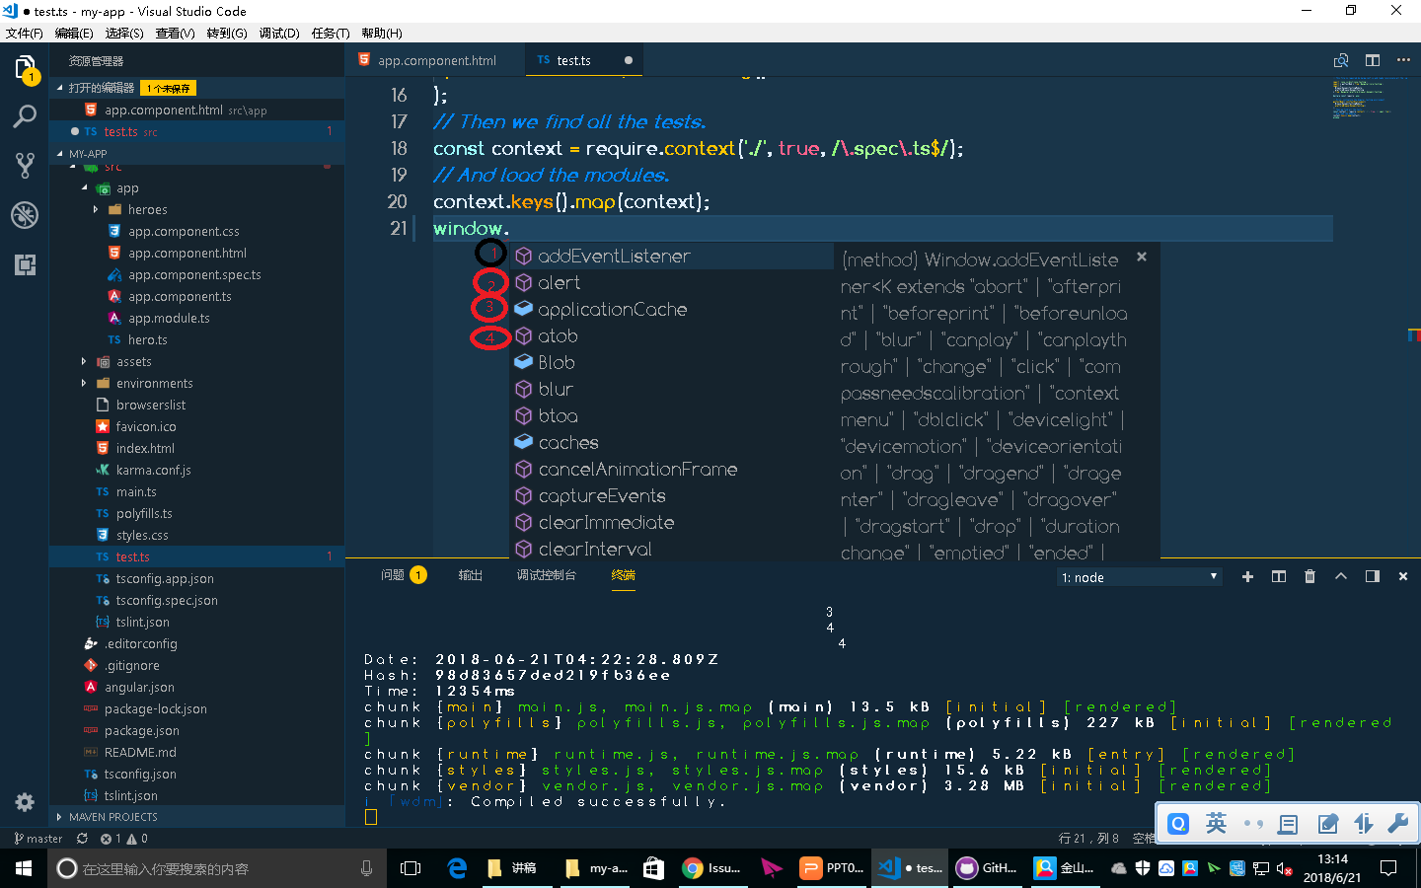Kill the terminal using the trash icon

coord(1309,576)
